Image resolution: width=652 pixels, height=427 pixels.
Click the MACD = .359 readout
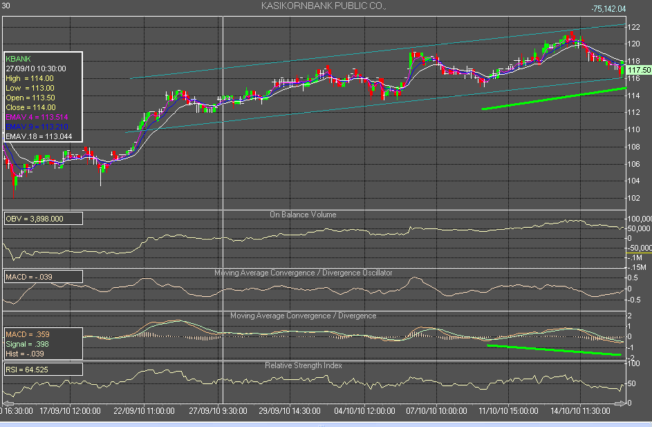click(28, 334)
